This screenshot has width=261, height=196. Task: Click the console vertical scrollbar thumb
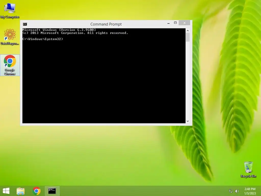(188, 37)
